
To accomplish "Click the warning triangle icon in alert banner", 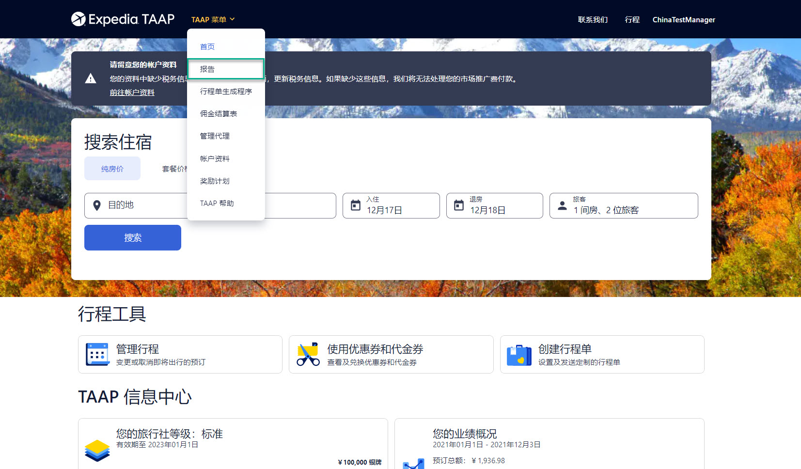I will [x=91, y=78].
